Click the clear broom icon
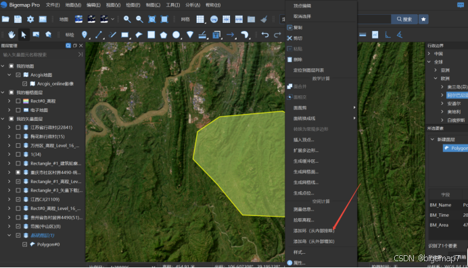Image resolution: width=468 pixels, height=268 pixels. click(x=264, y=20)
